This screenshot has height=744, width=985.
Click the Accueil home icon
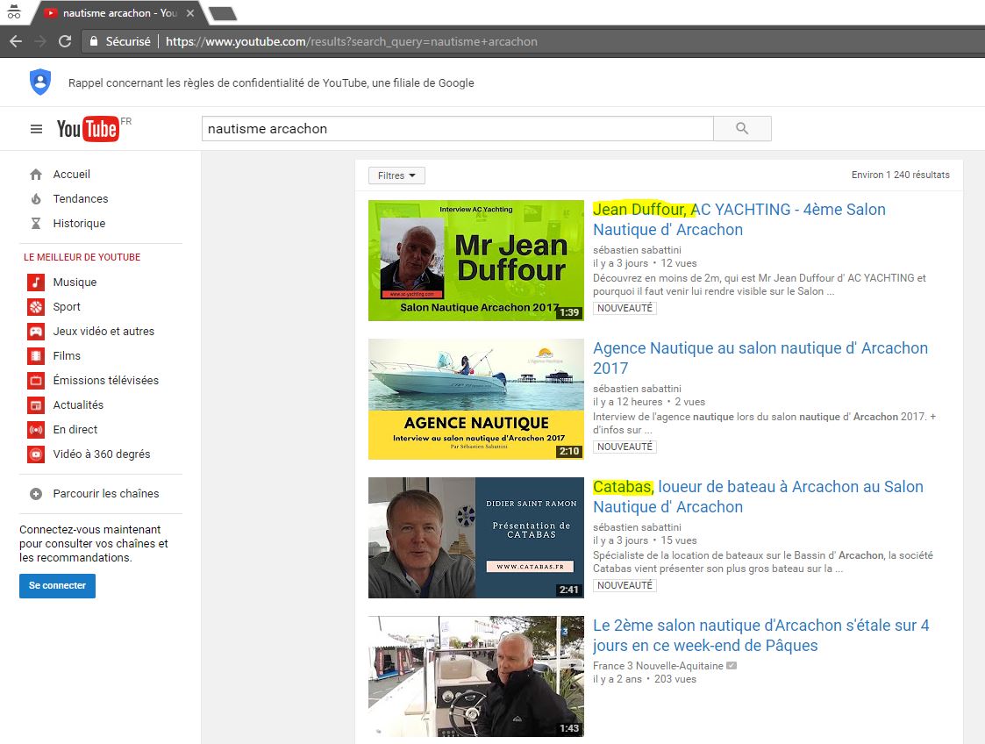pos(36,174)
